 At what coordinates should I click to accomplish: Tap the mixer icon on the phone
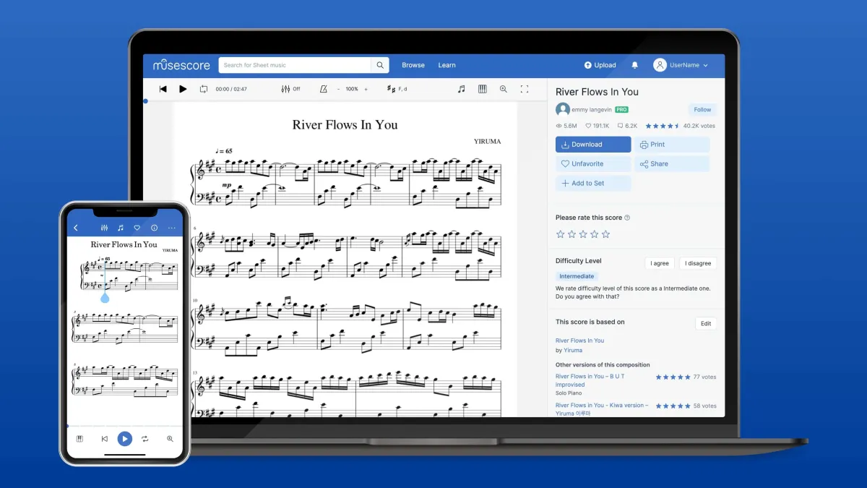tap(104, 228)
